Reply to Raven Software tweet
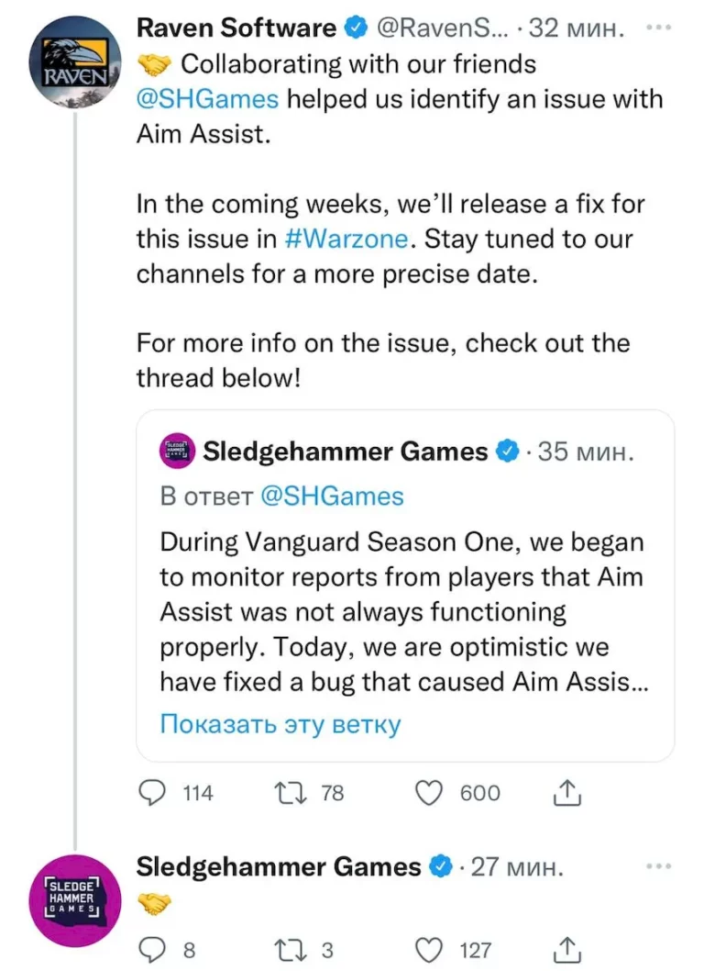This screenshot has height=971, width=704. click(151, 792)
